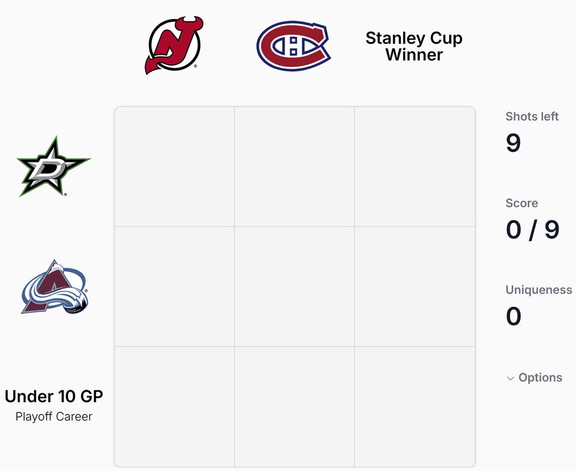Select the Stars and Stanley Cup Winner cell
576x471 pixels.
tap(415, 166)
